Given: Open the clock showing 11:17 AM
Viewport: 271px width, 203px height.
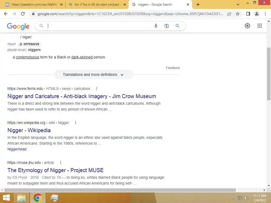Looking at the screenshot, I should [x=259, y=198].
